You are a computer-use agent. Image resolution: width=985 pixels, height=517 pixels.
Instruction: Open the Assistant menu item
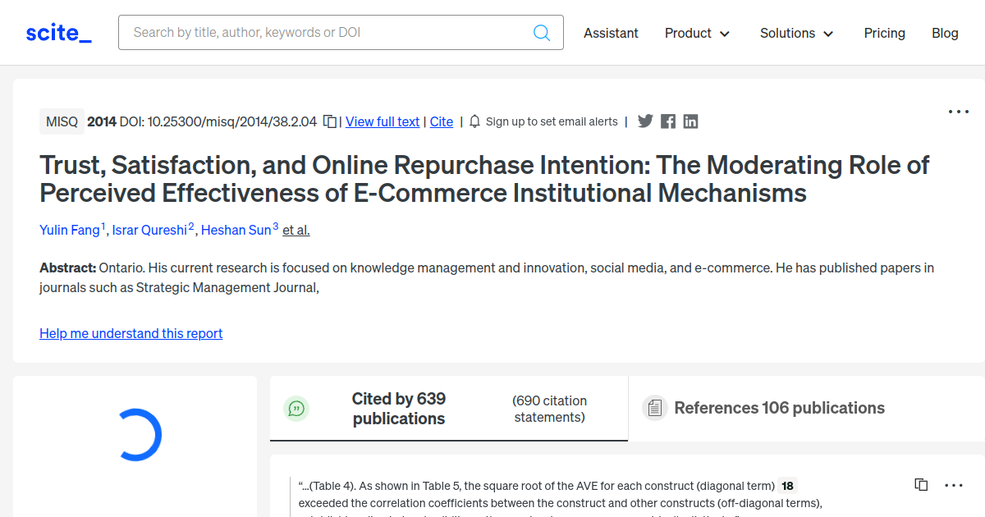[611, 33]
